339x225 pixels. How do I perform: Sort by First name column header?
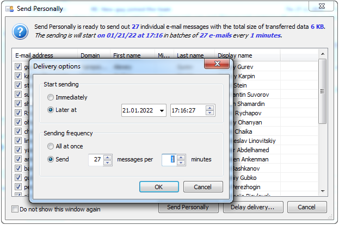[x=133, y=55]
